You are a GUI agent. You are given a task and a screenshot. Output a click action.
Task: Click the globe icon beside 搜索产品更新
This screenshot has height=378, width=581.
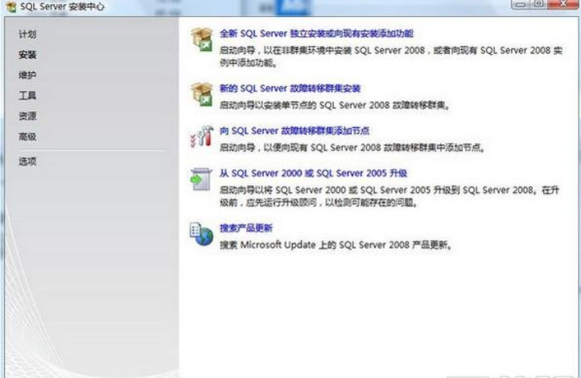(201, 234)
